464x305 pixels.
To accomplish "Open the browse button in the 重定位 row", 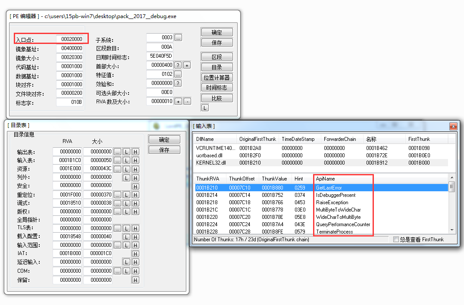I will point(117,195).
